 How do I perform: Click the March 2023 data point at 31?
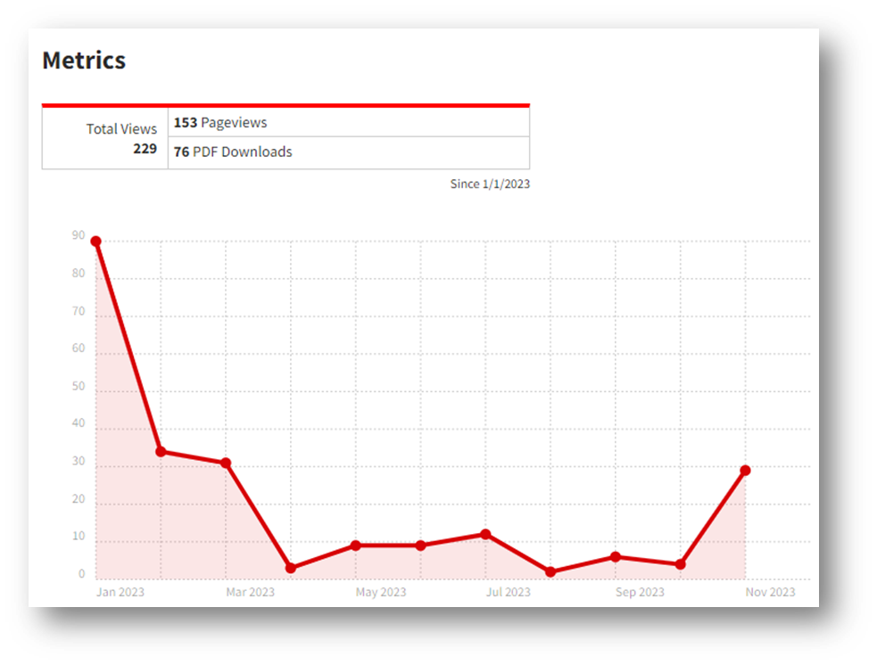[226, 463]
